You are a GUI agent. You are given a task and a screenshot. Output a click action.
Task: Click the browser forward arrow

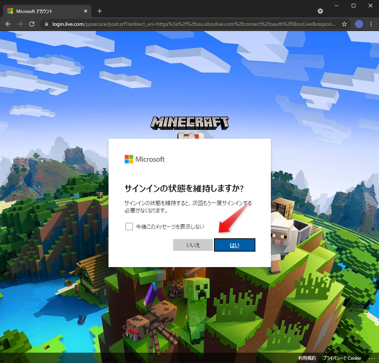point(20,24)
